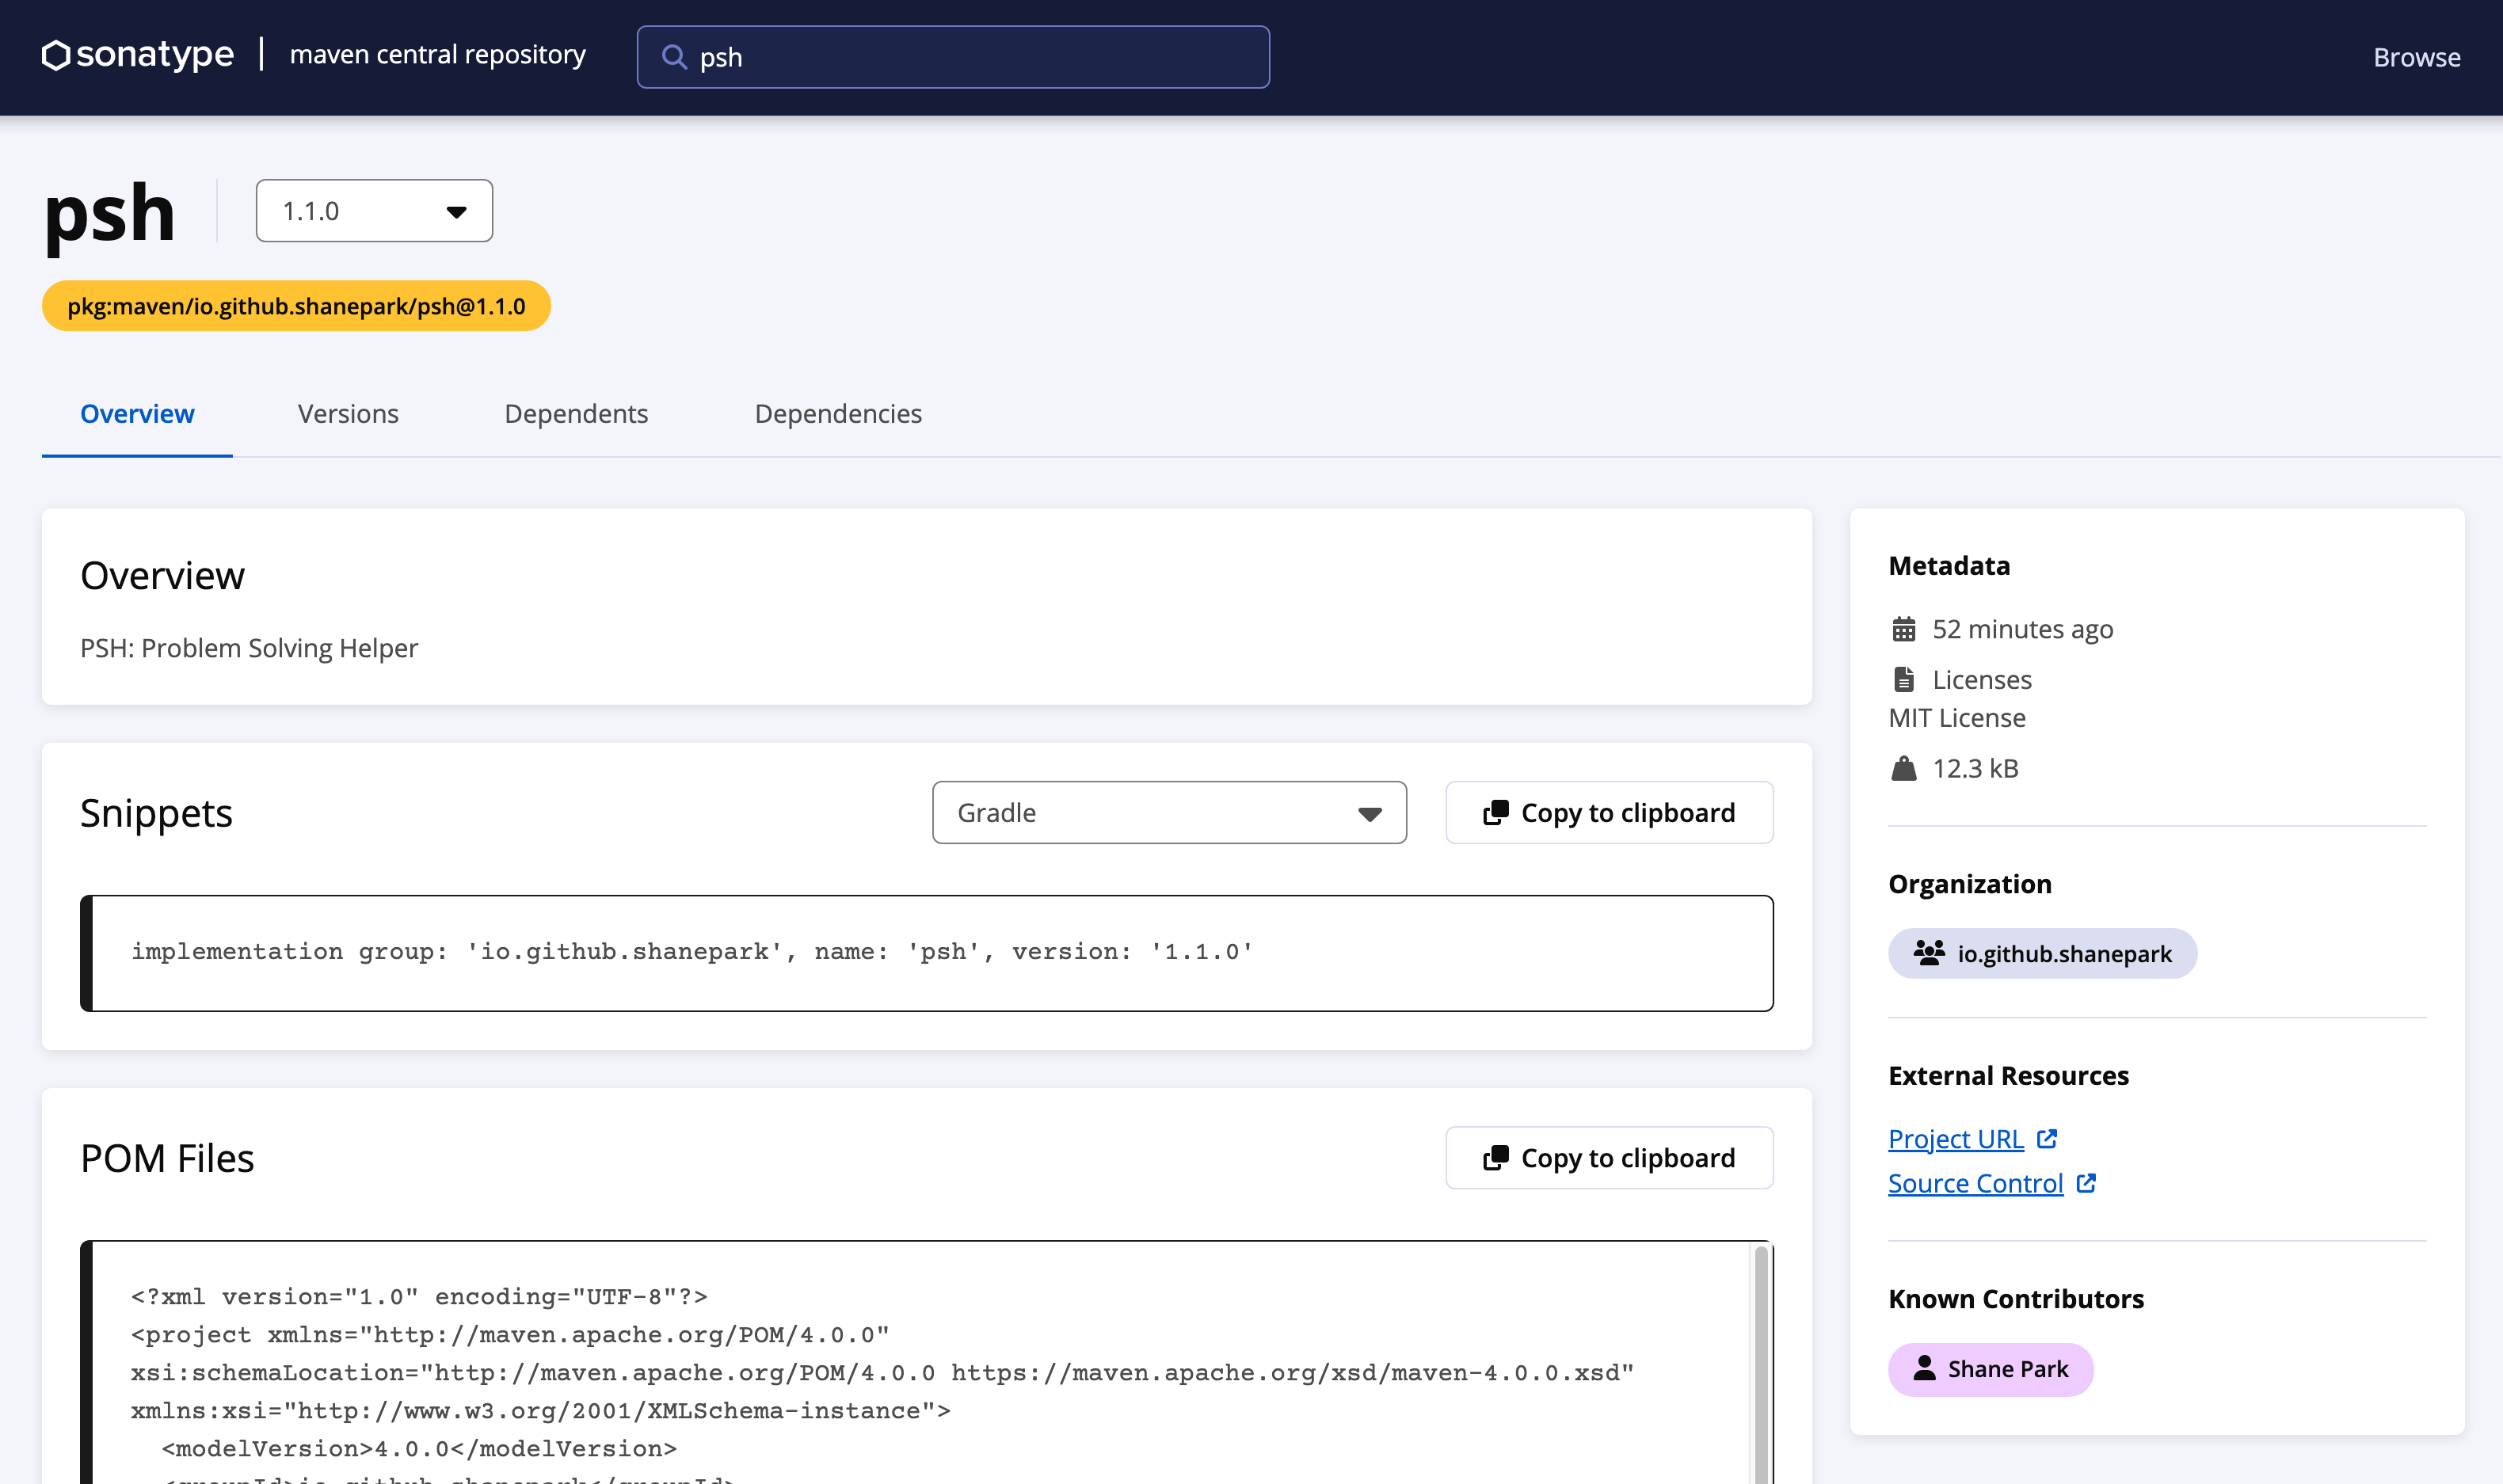
Task: Expand the Gradle snippet type dropdown
Action: [x=1168, y=813]
